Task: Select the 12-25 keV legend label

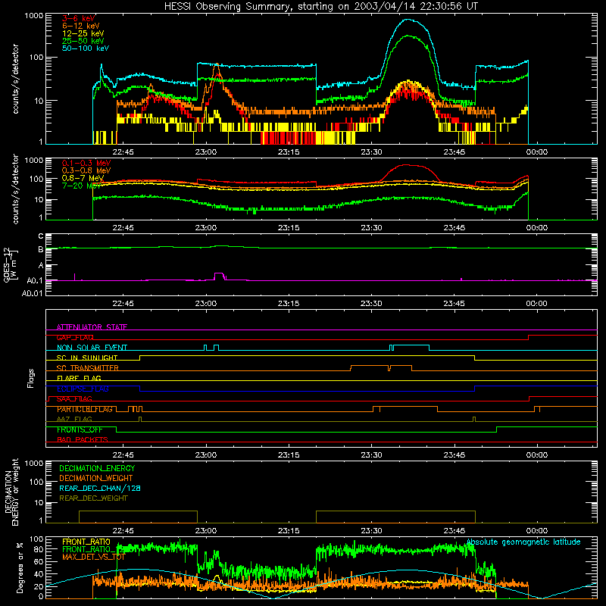Action: tap(83, 33)
